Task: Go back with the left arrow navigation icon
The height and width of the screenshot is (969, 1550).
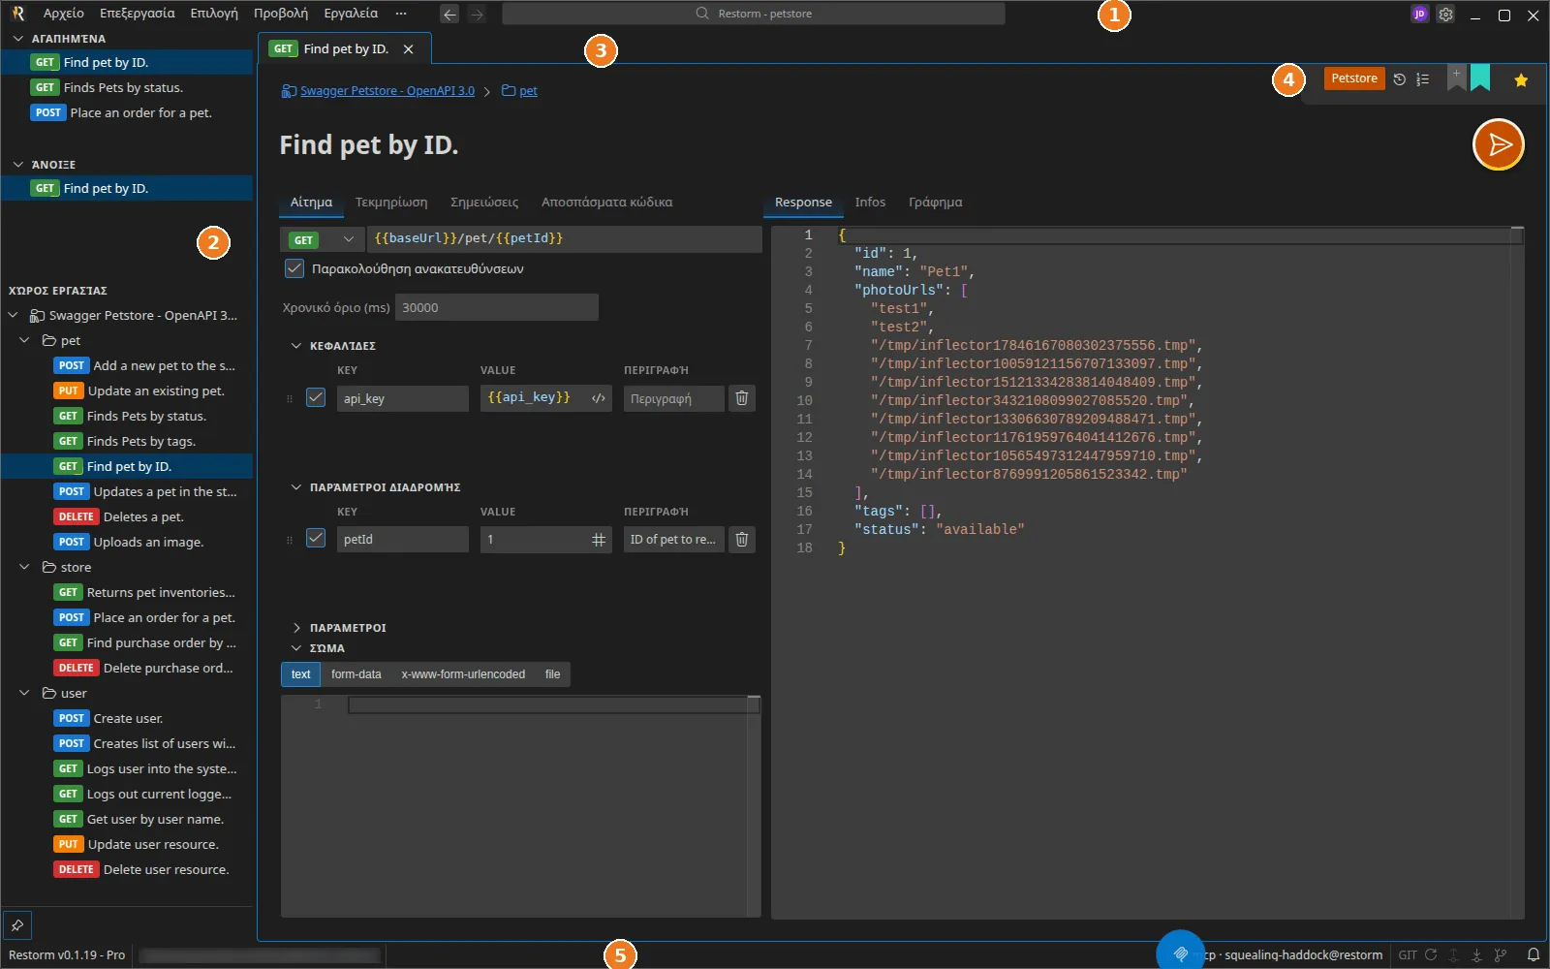Action: pyautogui.click(x=449, y=15)
